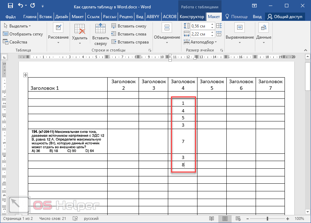The height and width of the screenshot is (223, 311).
Task: Click the Save icon in quick access toolbar
Action: [10, 6]
